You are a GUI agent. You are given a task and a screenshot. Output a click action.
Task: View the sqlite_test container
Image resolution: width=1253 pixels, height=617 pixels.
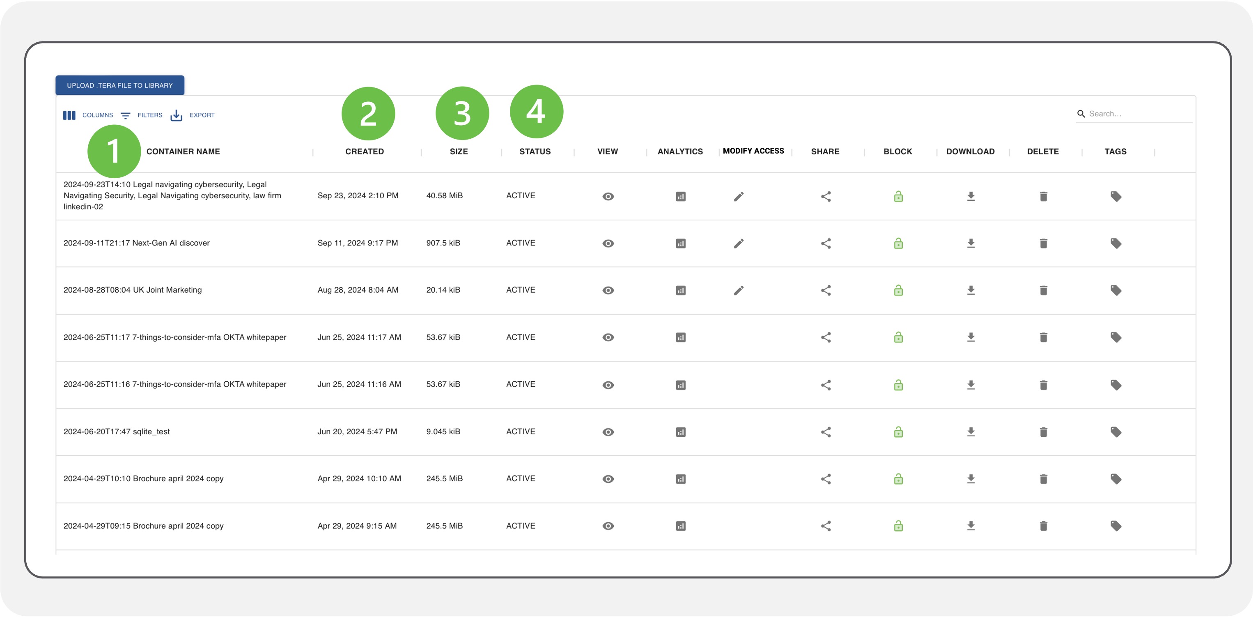click(x=608, y=432)
